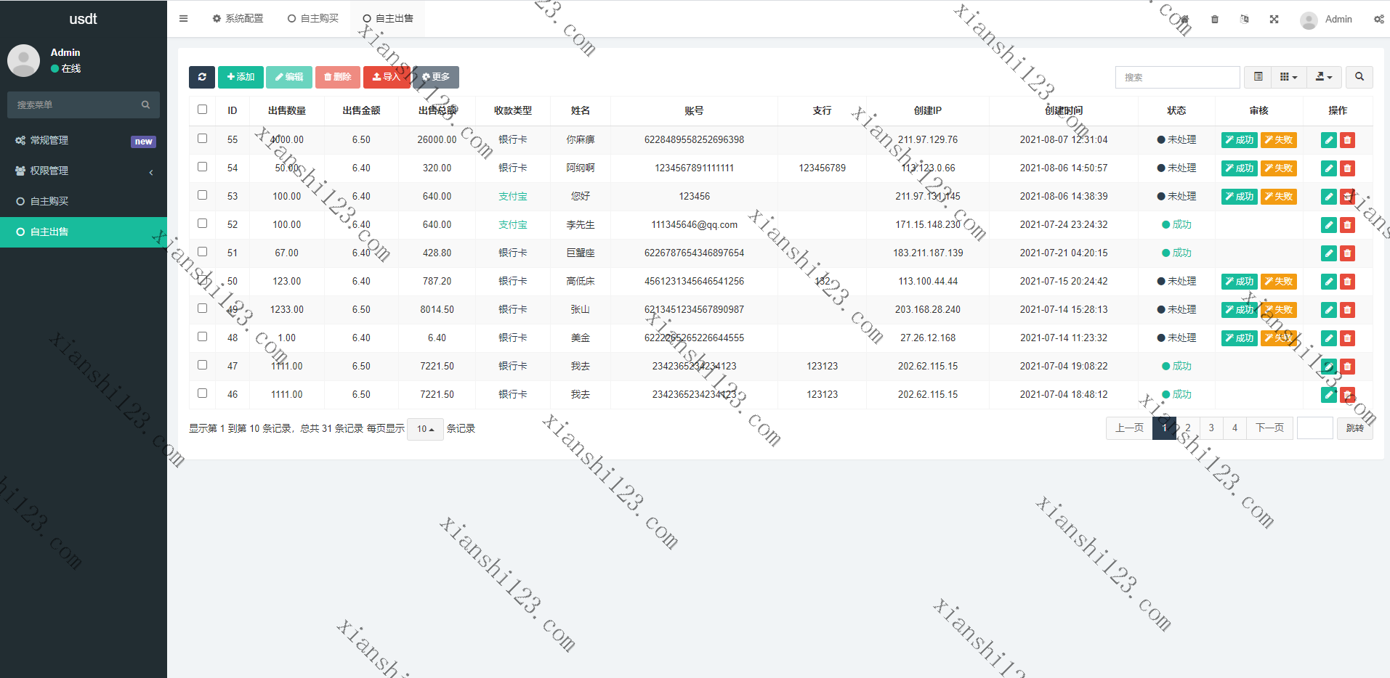Click the 支付宝 link for ID 53
The width and height of the screenshot is (1390, 678).
pos(513,197)
